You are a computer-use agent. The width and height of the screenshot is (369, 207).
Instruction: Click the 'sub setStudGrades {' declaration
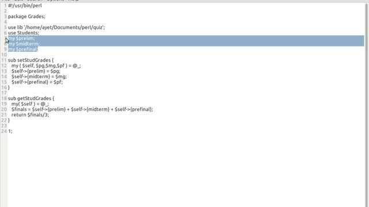(x=31, y=60)
